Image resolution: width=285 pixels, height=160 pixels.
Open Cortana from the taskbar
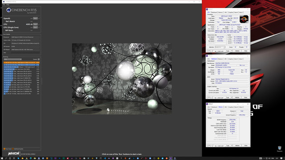click(10, 158)
